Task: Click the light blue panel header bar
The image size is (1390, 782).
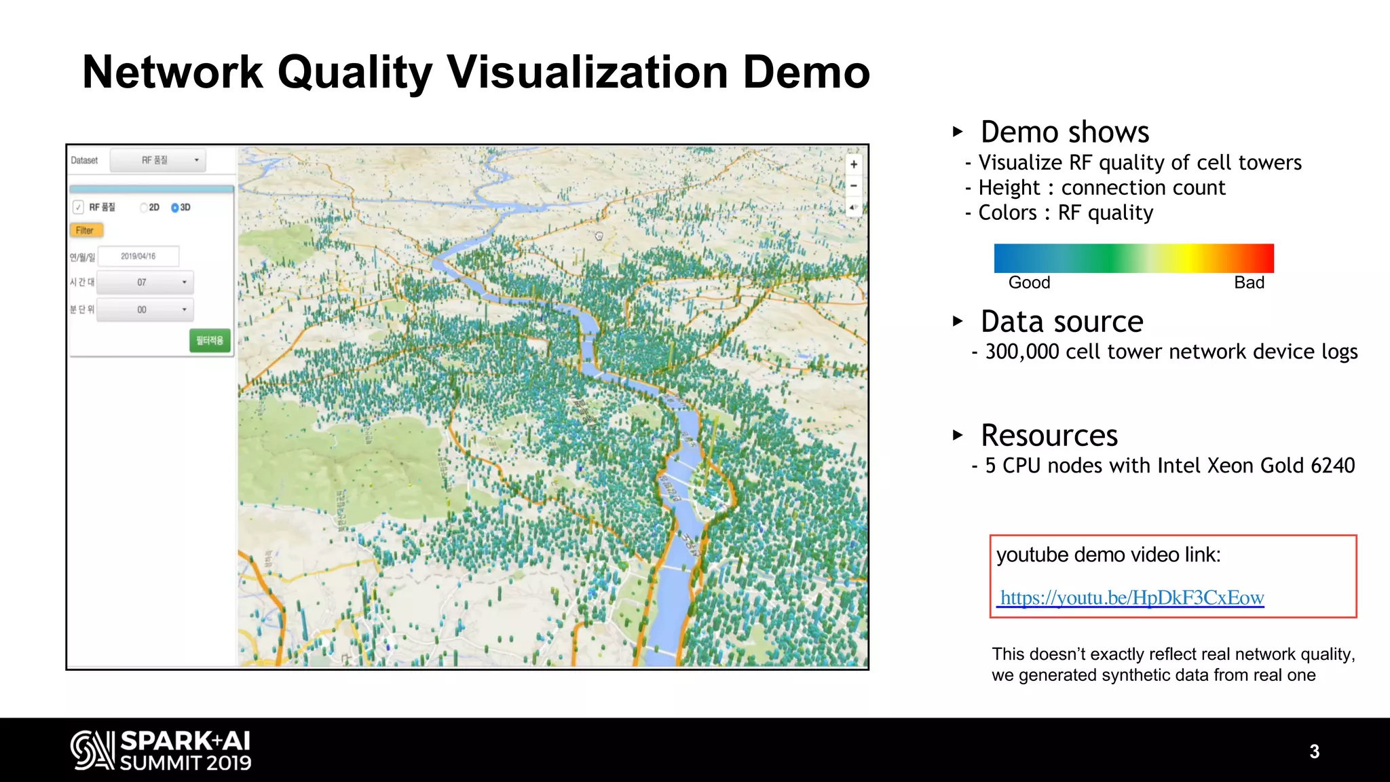Action: pos(151,189)
